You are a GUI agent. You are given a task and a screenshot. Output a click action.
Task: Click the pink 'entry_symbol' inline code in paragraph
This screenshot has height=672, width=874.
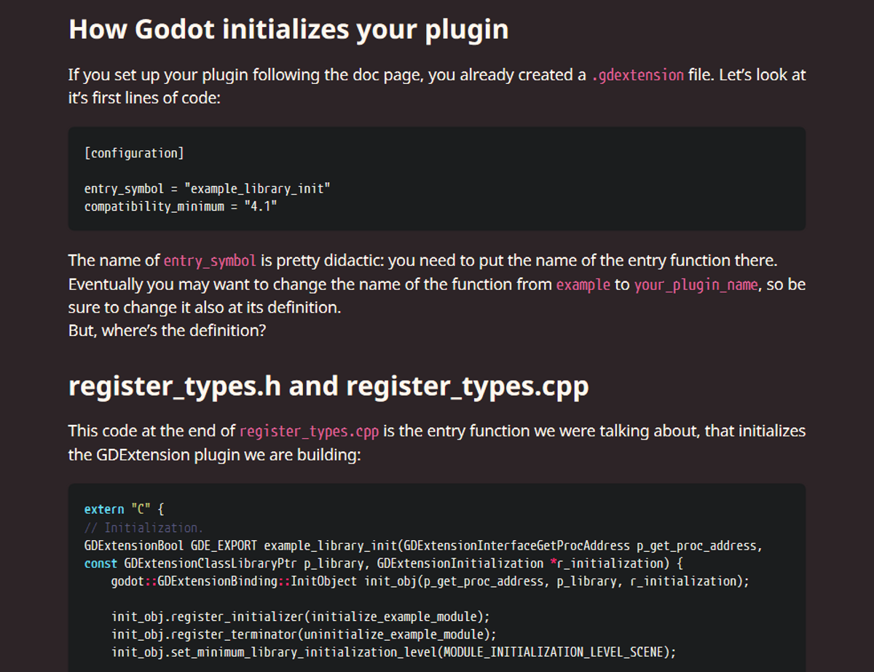pos(210,261)
